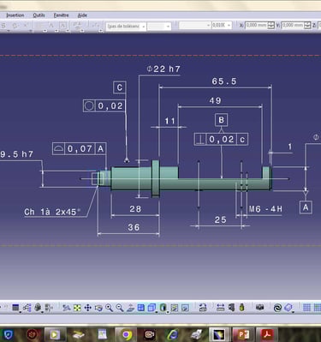Image resolution: width=321 pixels, height=342 pixels.
Task: Open Internet Explorer from the taskbar
Action: coord(173,334)
